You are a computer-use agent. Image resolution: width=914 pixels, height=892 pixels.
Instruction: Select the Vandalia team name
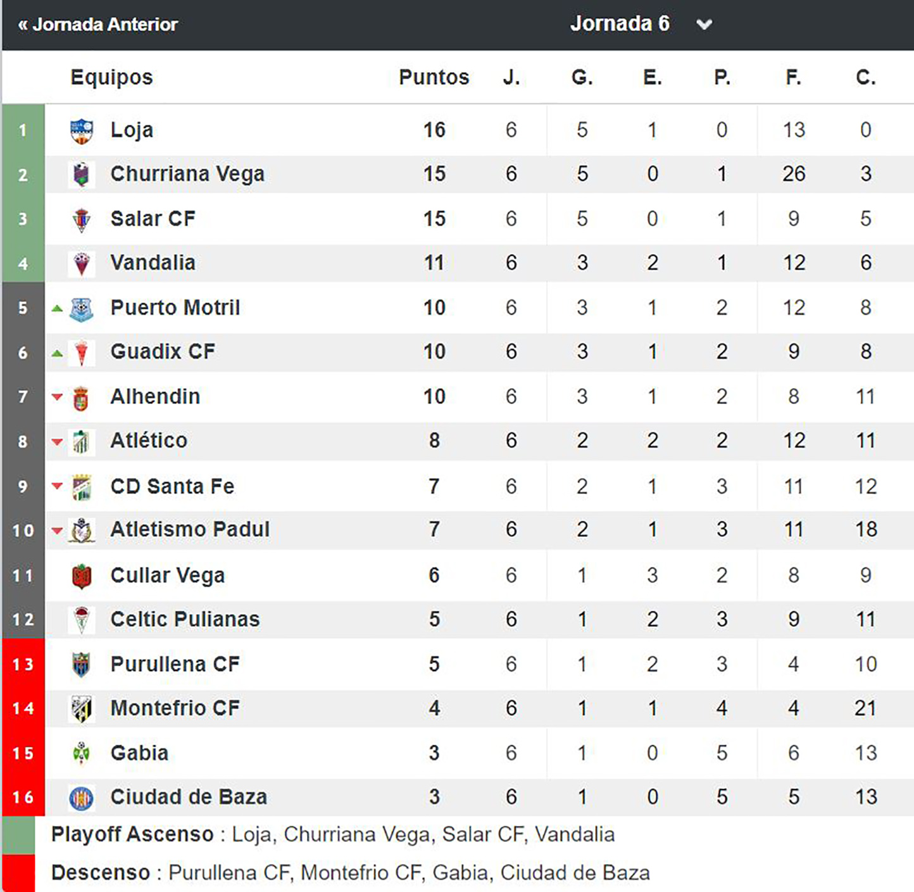[x=153, y=263]
